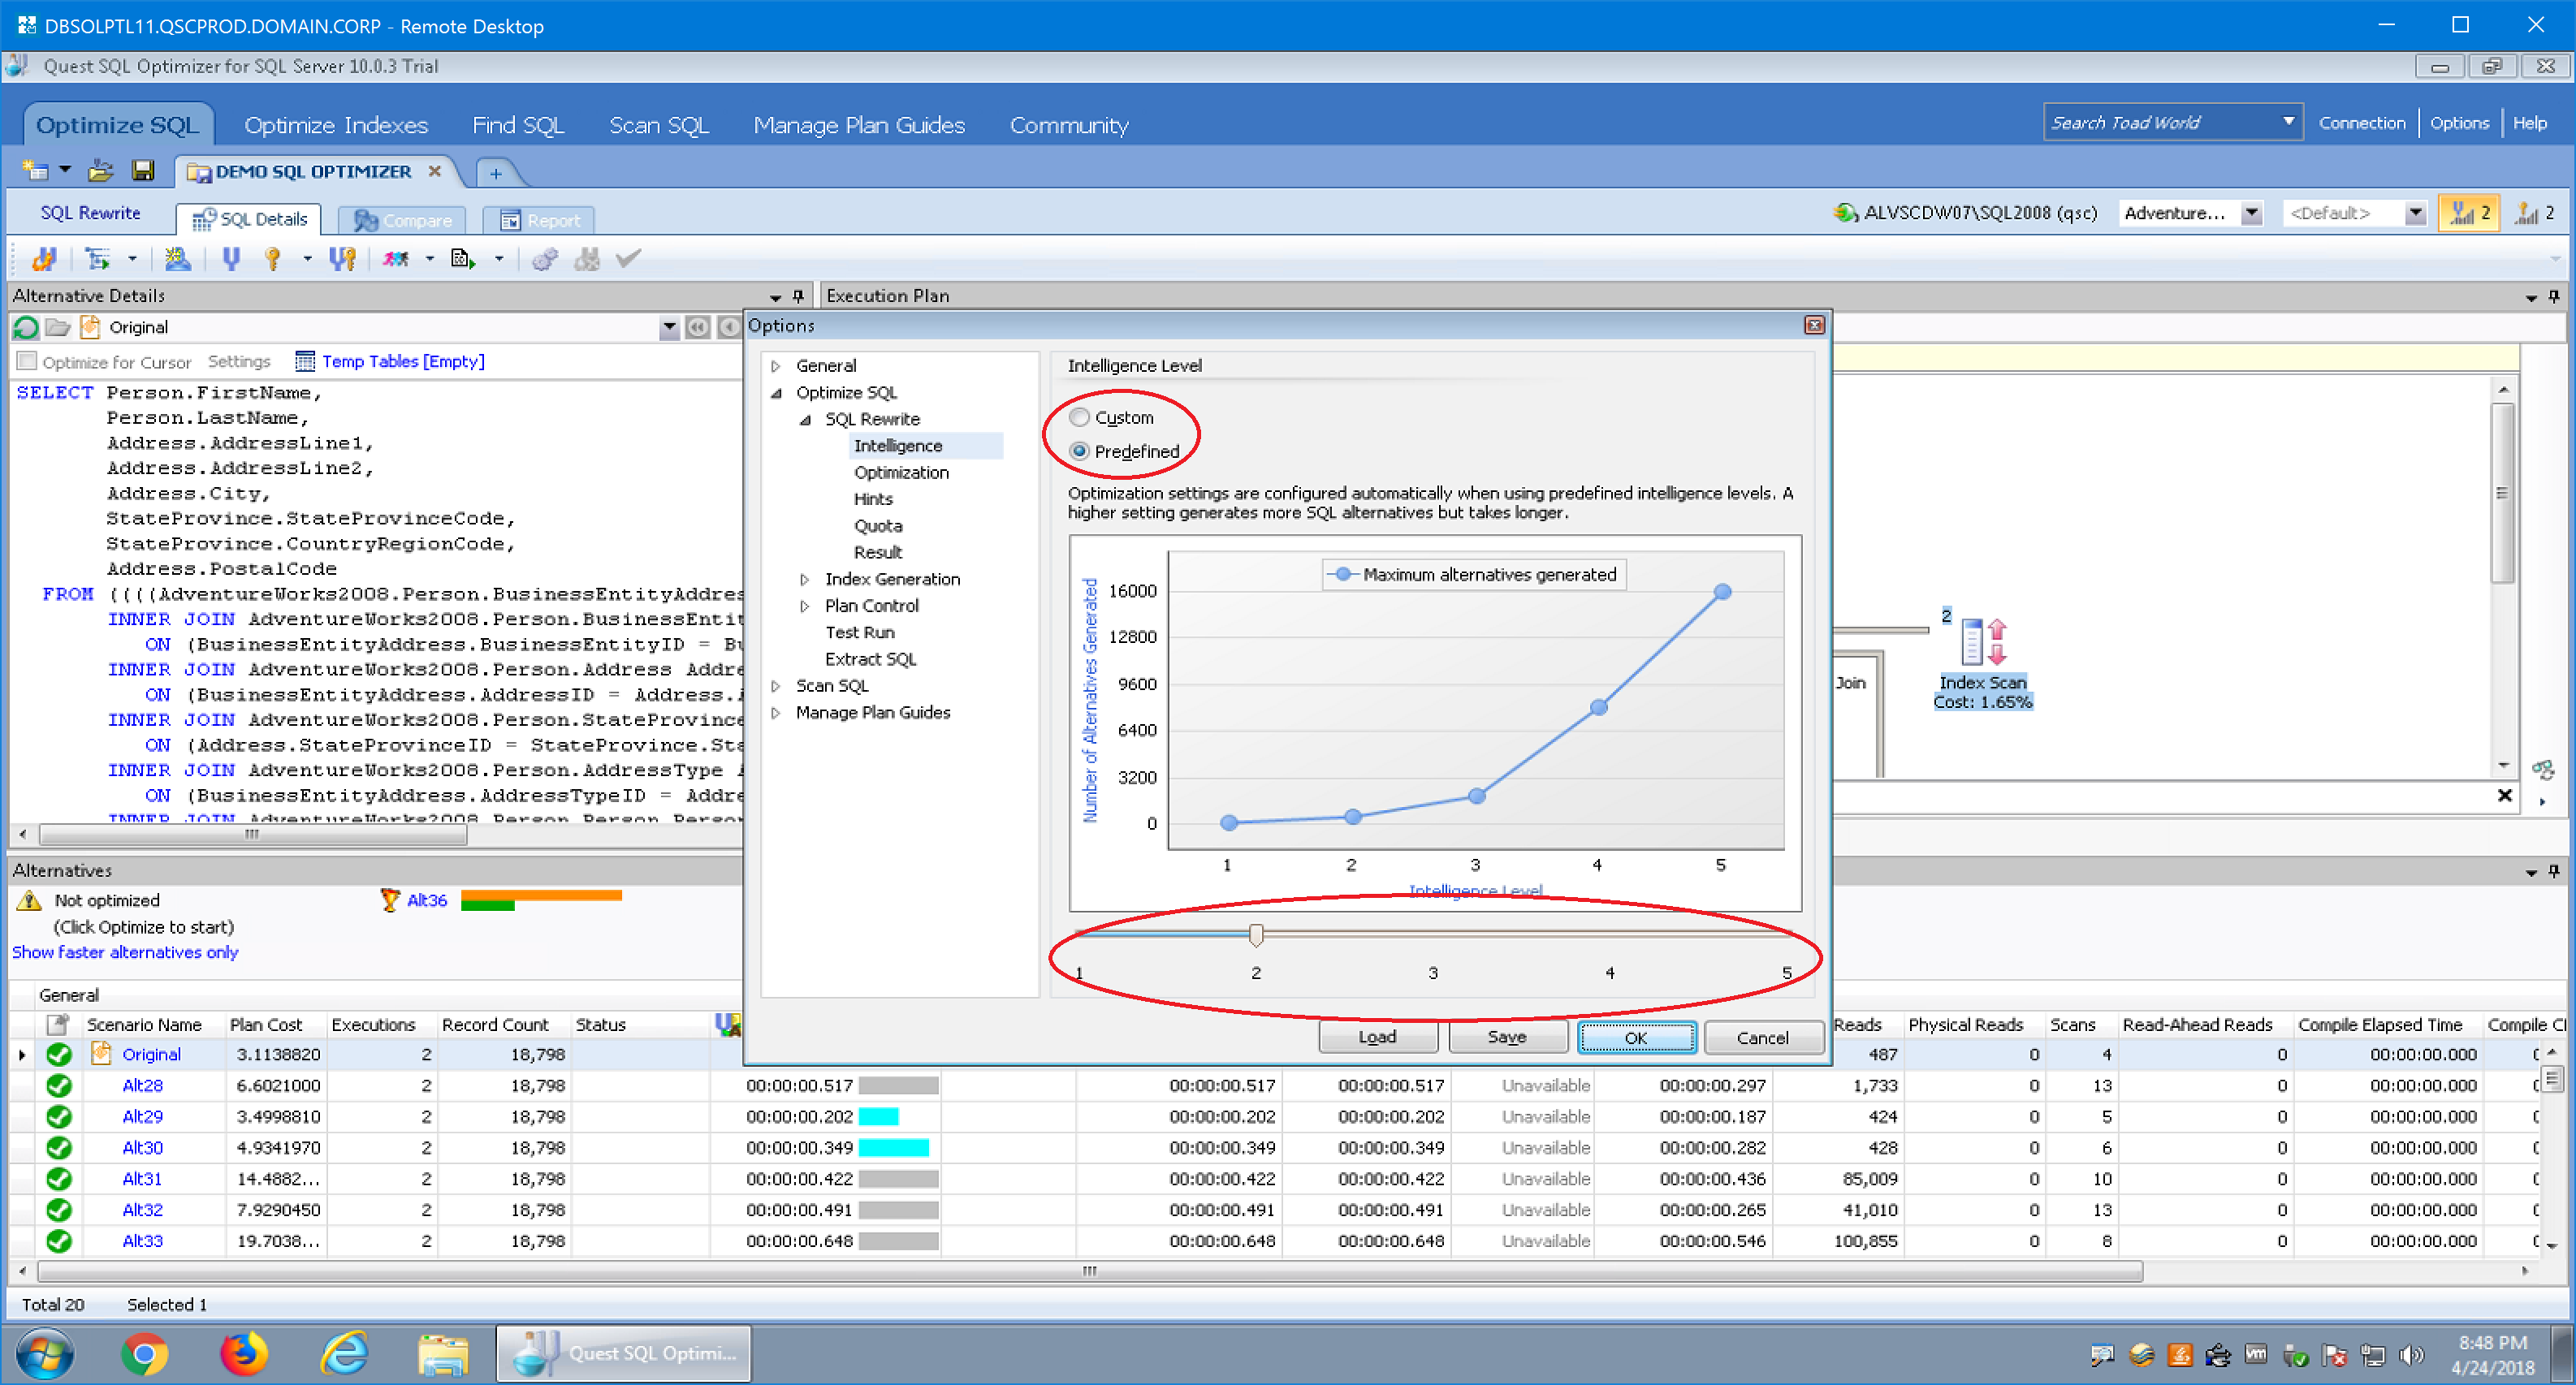Click the Alt36 trophy icon
The height and width of the screenshot is (1385, 2576).
click(390, 900)
